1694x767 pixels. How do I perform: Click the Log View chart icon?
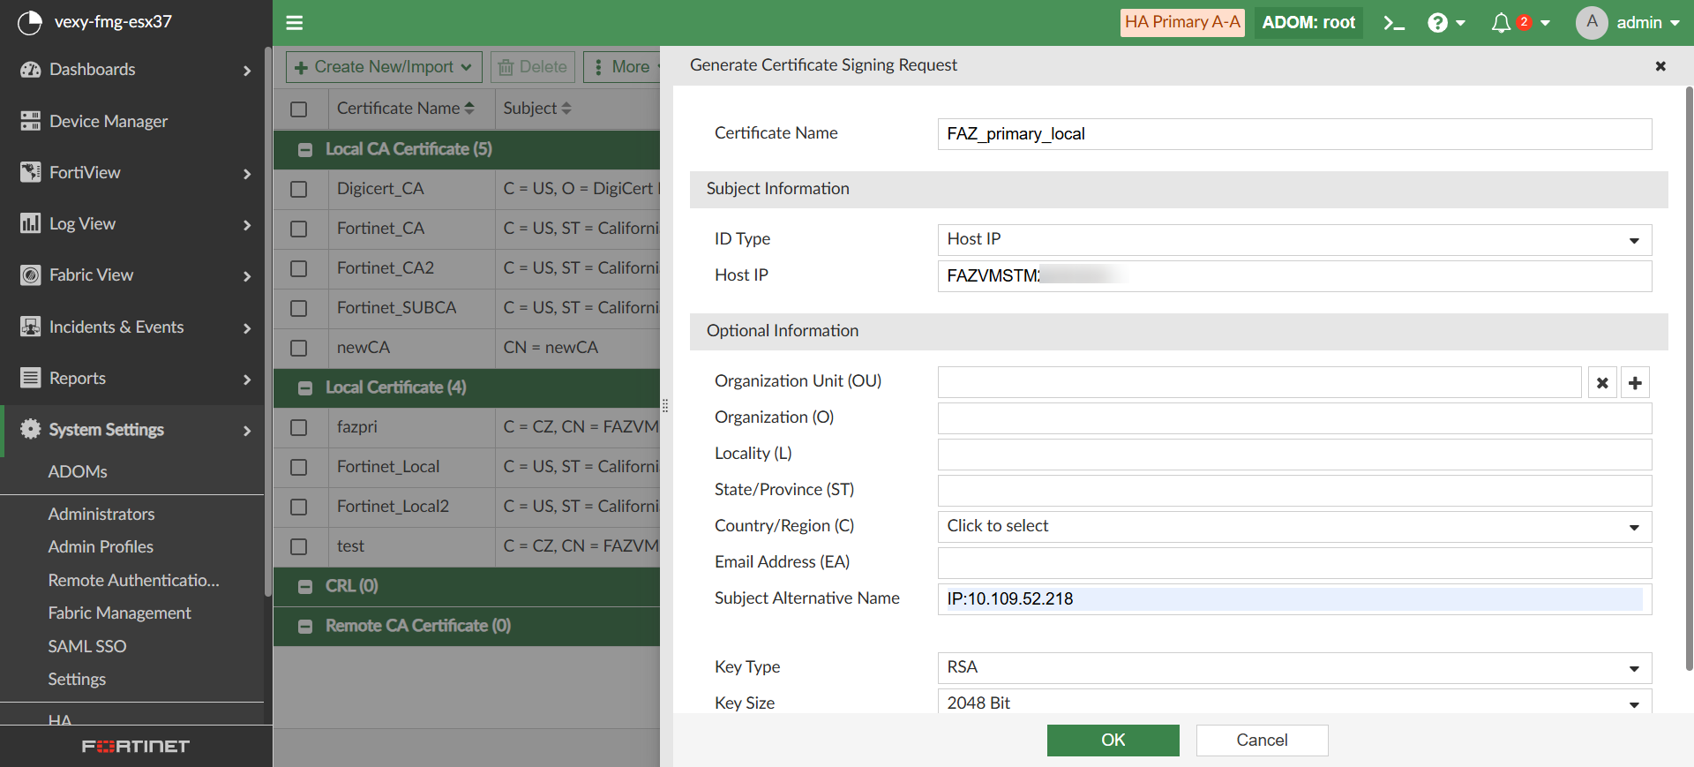coord(31,223)
